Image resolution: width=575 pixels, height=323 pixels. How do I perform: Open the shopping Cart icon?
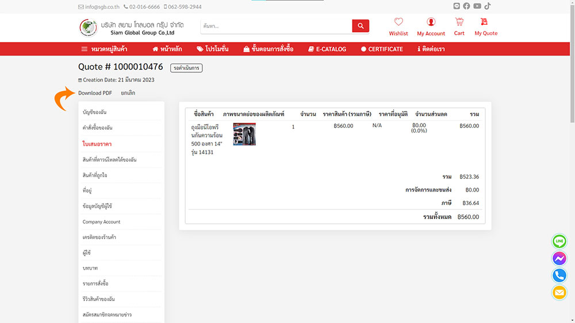(459, 22)
